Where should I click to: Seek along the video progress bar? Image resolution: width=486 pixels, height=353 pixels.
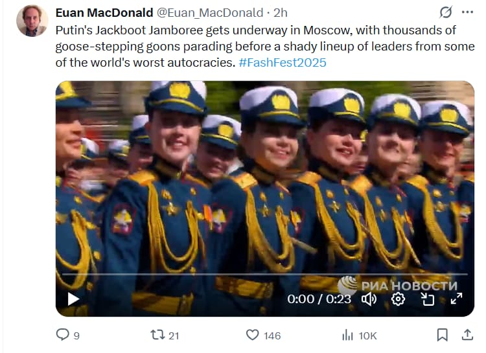[264, 274]
